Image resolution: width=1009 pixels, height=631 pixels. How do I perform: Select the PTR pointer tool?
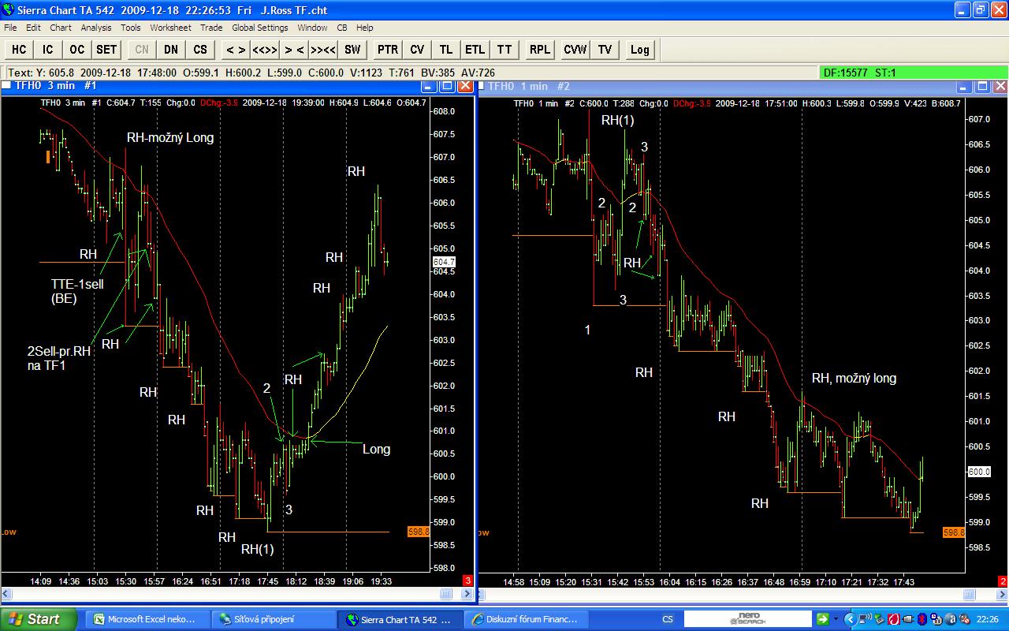tap(388, 50)
